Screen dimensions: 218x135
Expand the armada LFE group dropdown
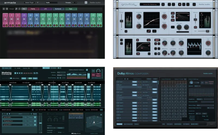tap(51, 9)
